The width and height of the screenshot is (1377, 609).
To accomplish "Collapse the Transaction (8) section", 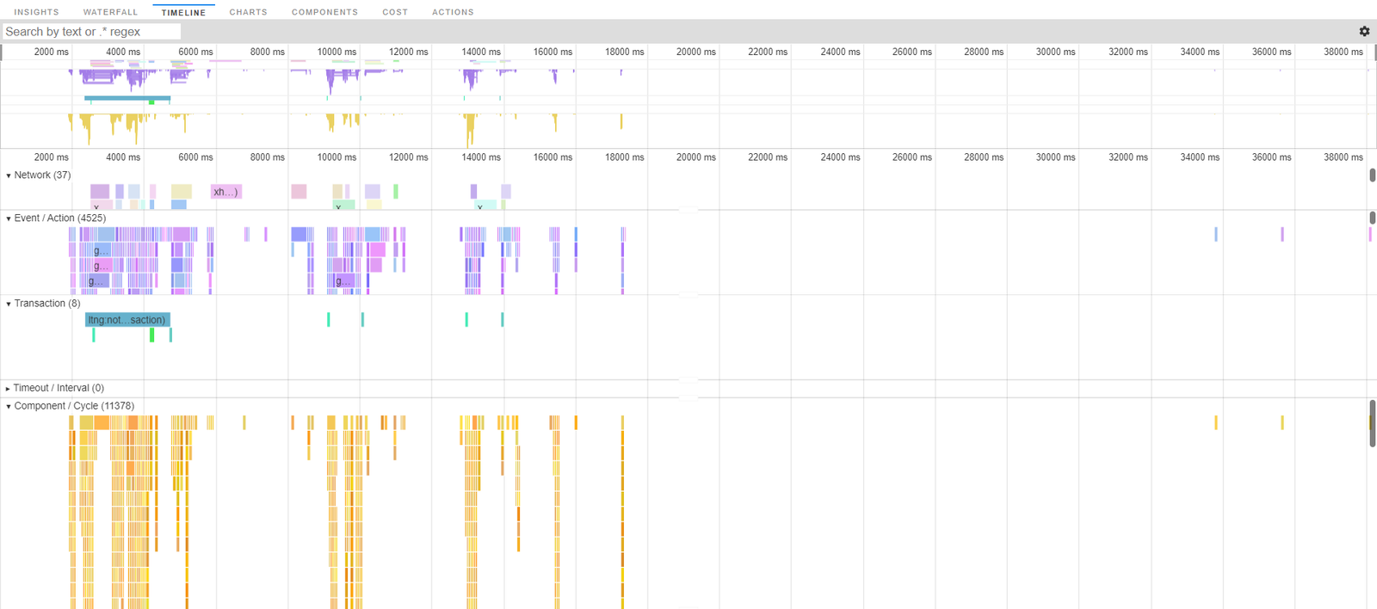I will [x=9, y=304].
